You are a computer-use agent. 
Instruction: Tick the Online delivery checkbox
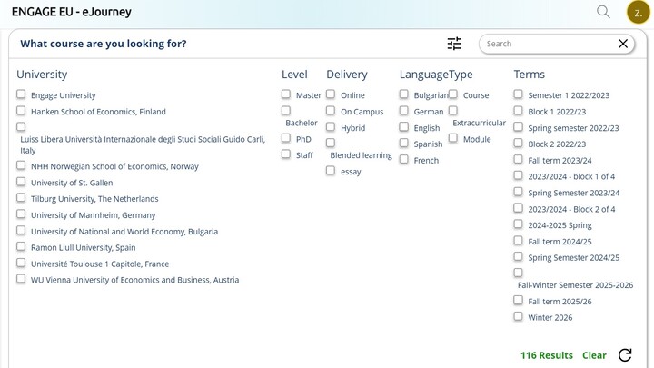click(331, 94)
